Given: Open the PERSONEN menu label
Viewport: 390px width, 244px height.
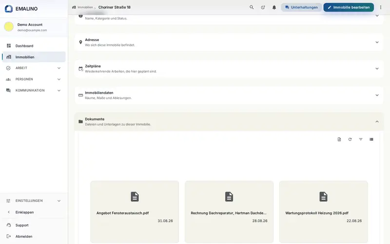Looking at the screenshot, I should coord(24,79).
